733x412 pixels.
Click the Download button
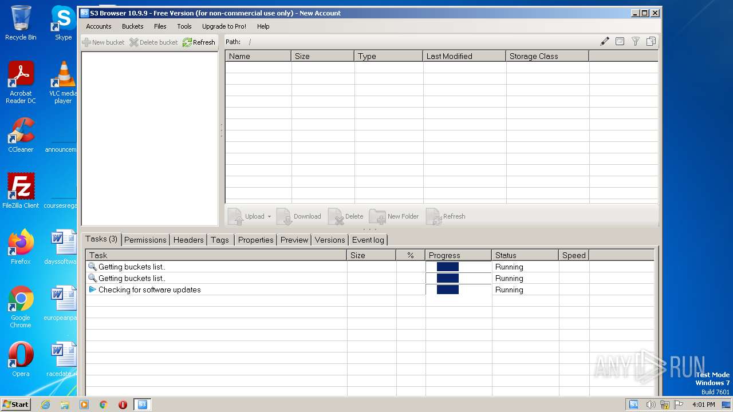point(299,216)
